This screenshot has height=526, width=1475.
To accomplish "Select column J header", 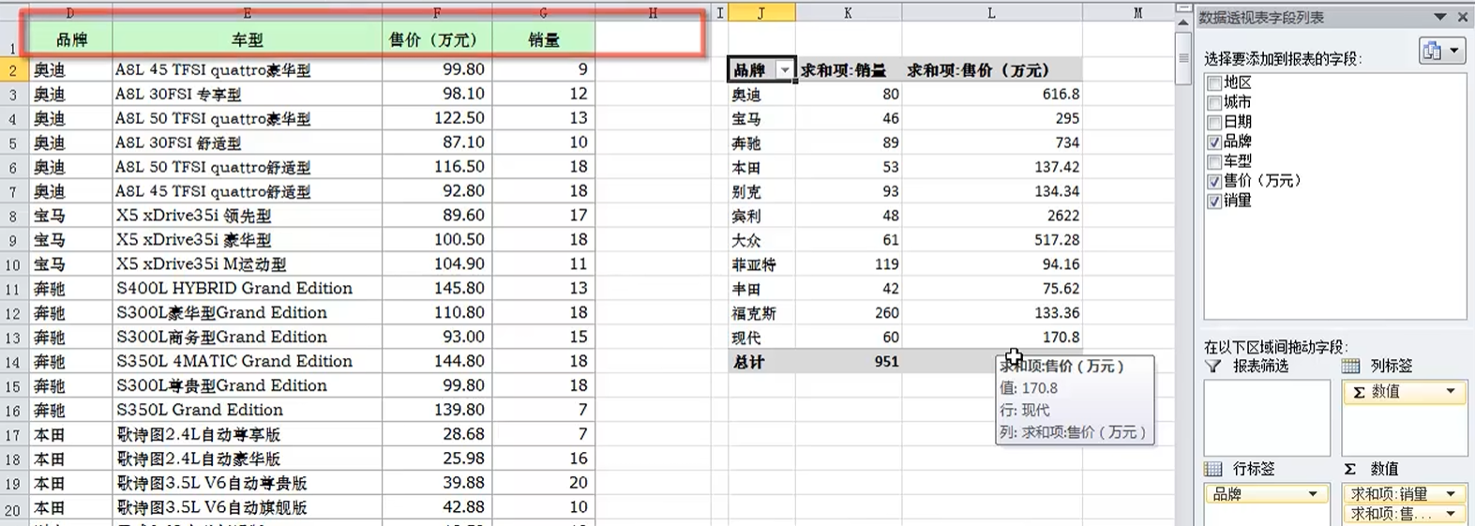I will (761, 12).
